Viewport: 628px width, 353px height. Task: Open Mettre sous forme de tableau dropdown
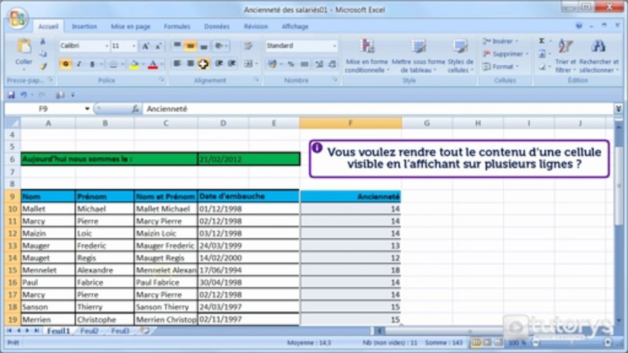click(418, 56)
